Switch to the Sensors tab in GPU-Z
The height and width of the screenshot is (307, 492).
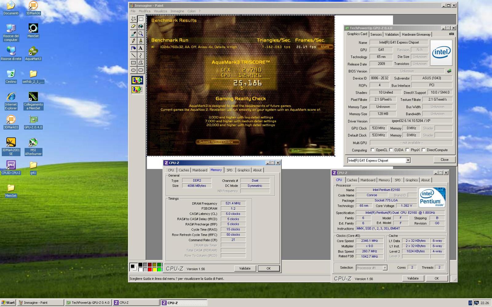[x=376, y=34]
